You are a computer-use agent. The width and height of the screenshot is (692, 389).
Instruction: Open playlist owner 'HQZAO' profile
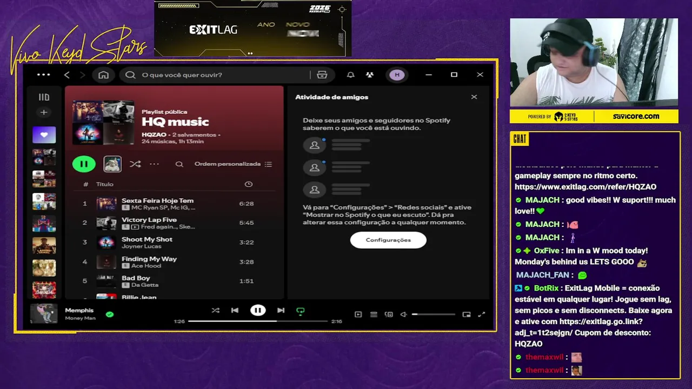pyautogui.click(x=154, y=134)
